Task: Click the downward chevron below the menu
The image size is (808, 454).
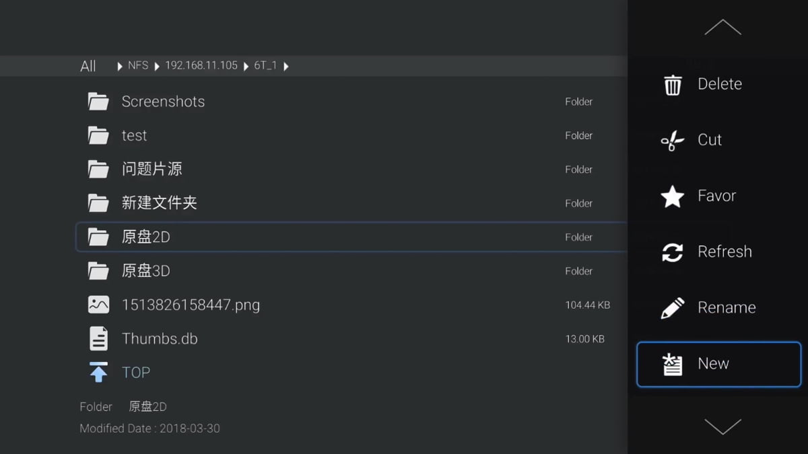Action: [722, 426]
